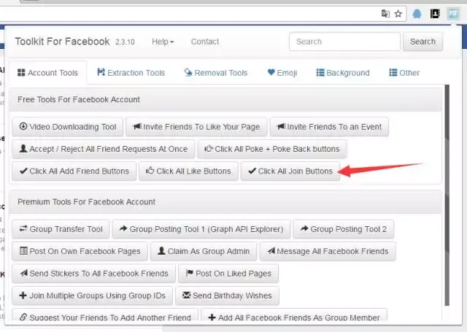Focus the Search input field
The image size is (467, 332).
point(344,42)
